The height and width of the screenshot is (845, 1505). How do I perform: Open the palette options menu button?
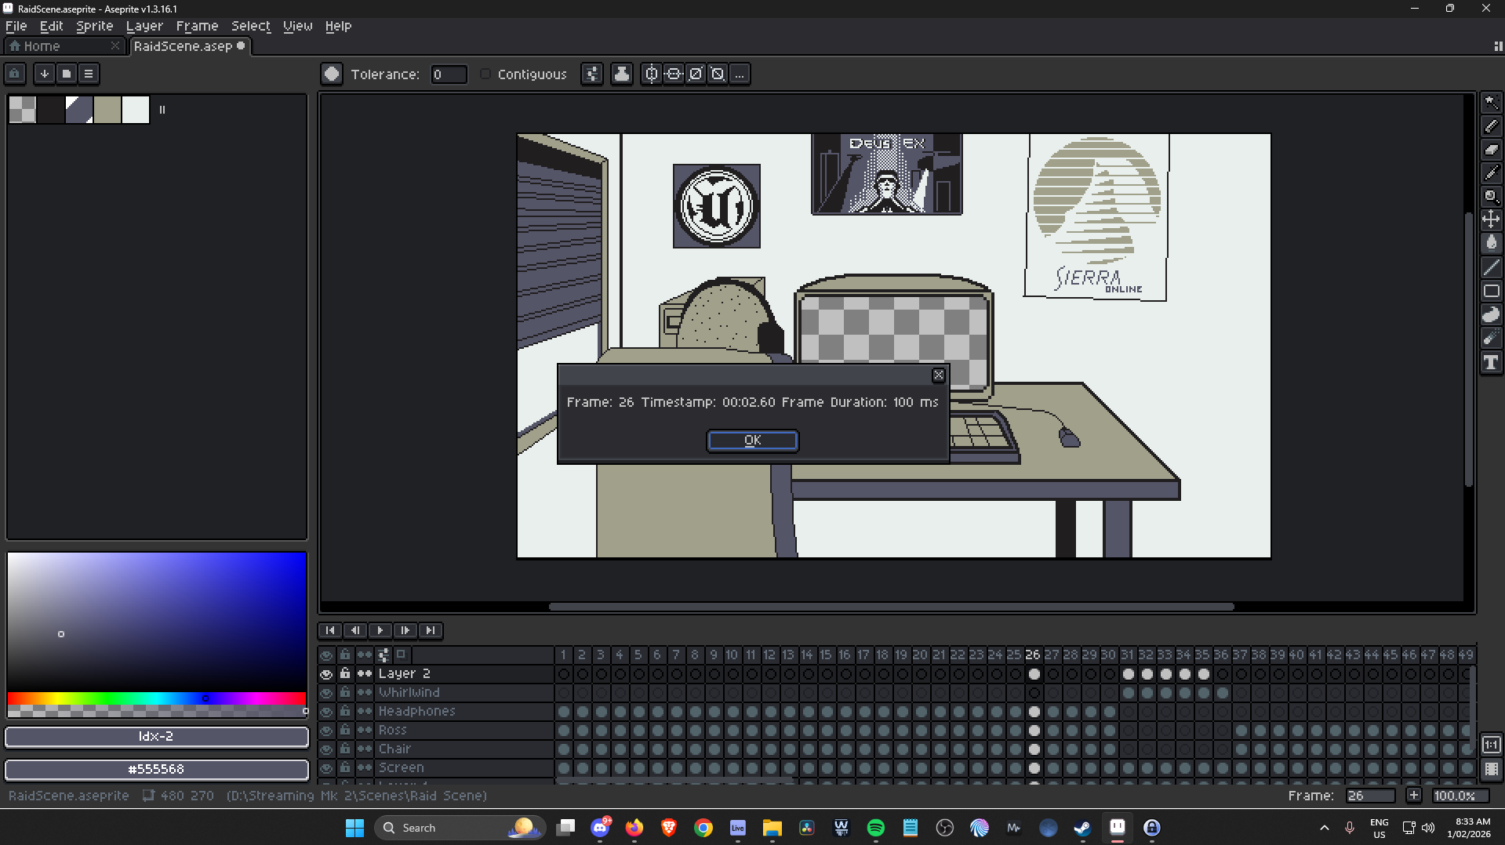pyautogui.click(x=89, y=74)
